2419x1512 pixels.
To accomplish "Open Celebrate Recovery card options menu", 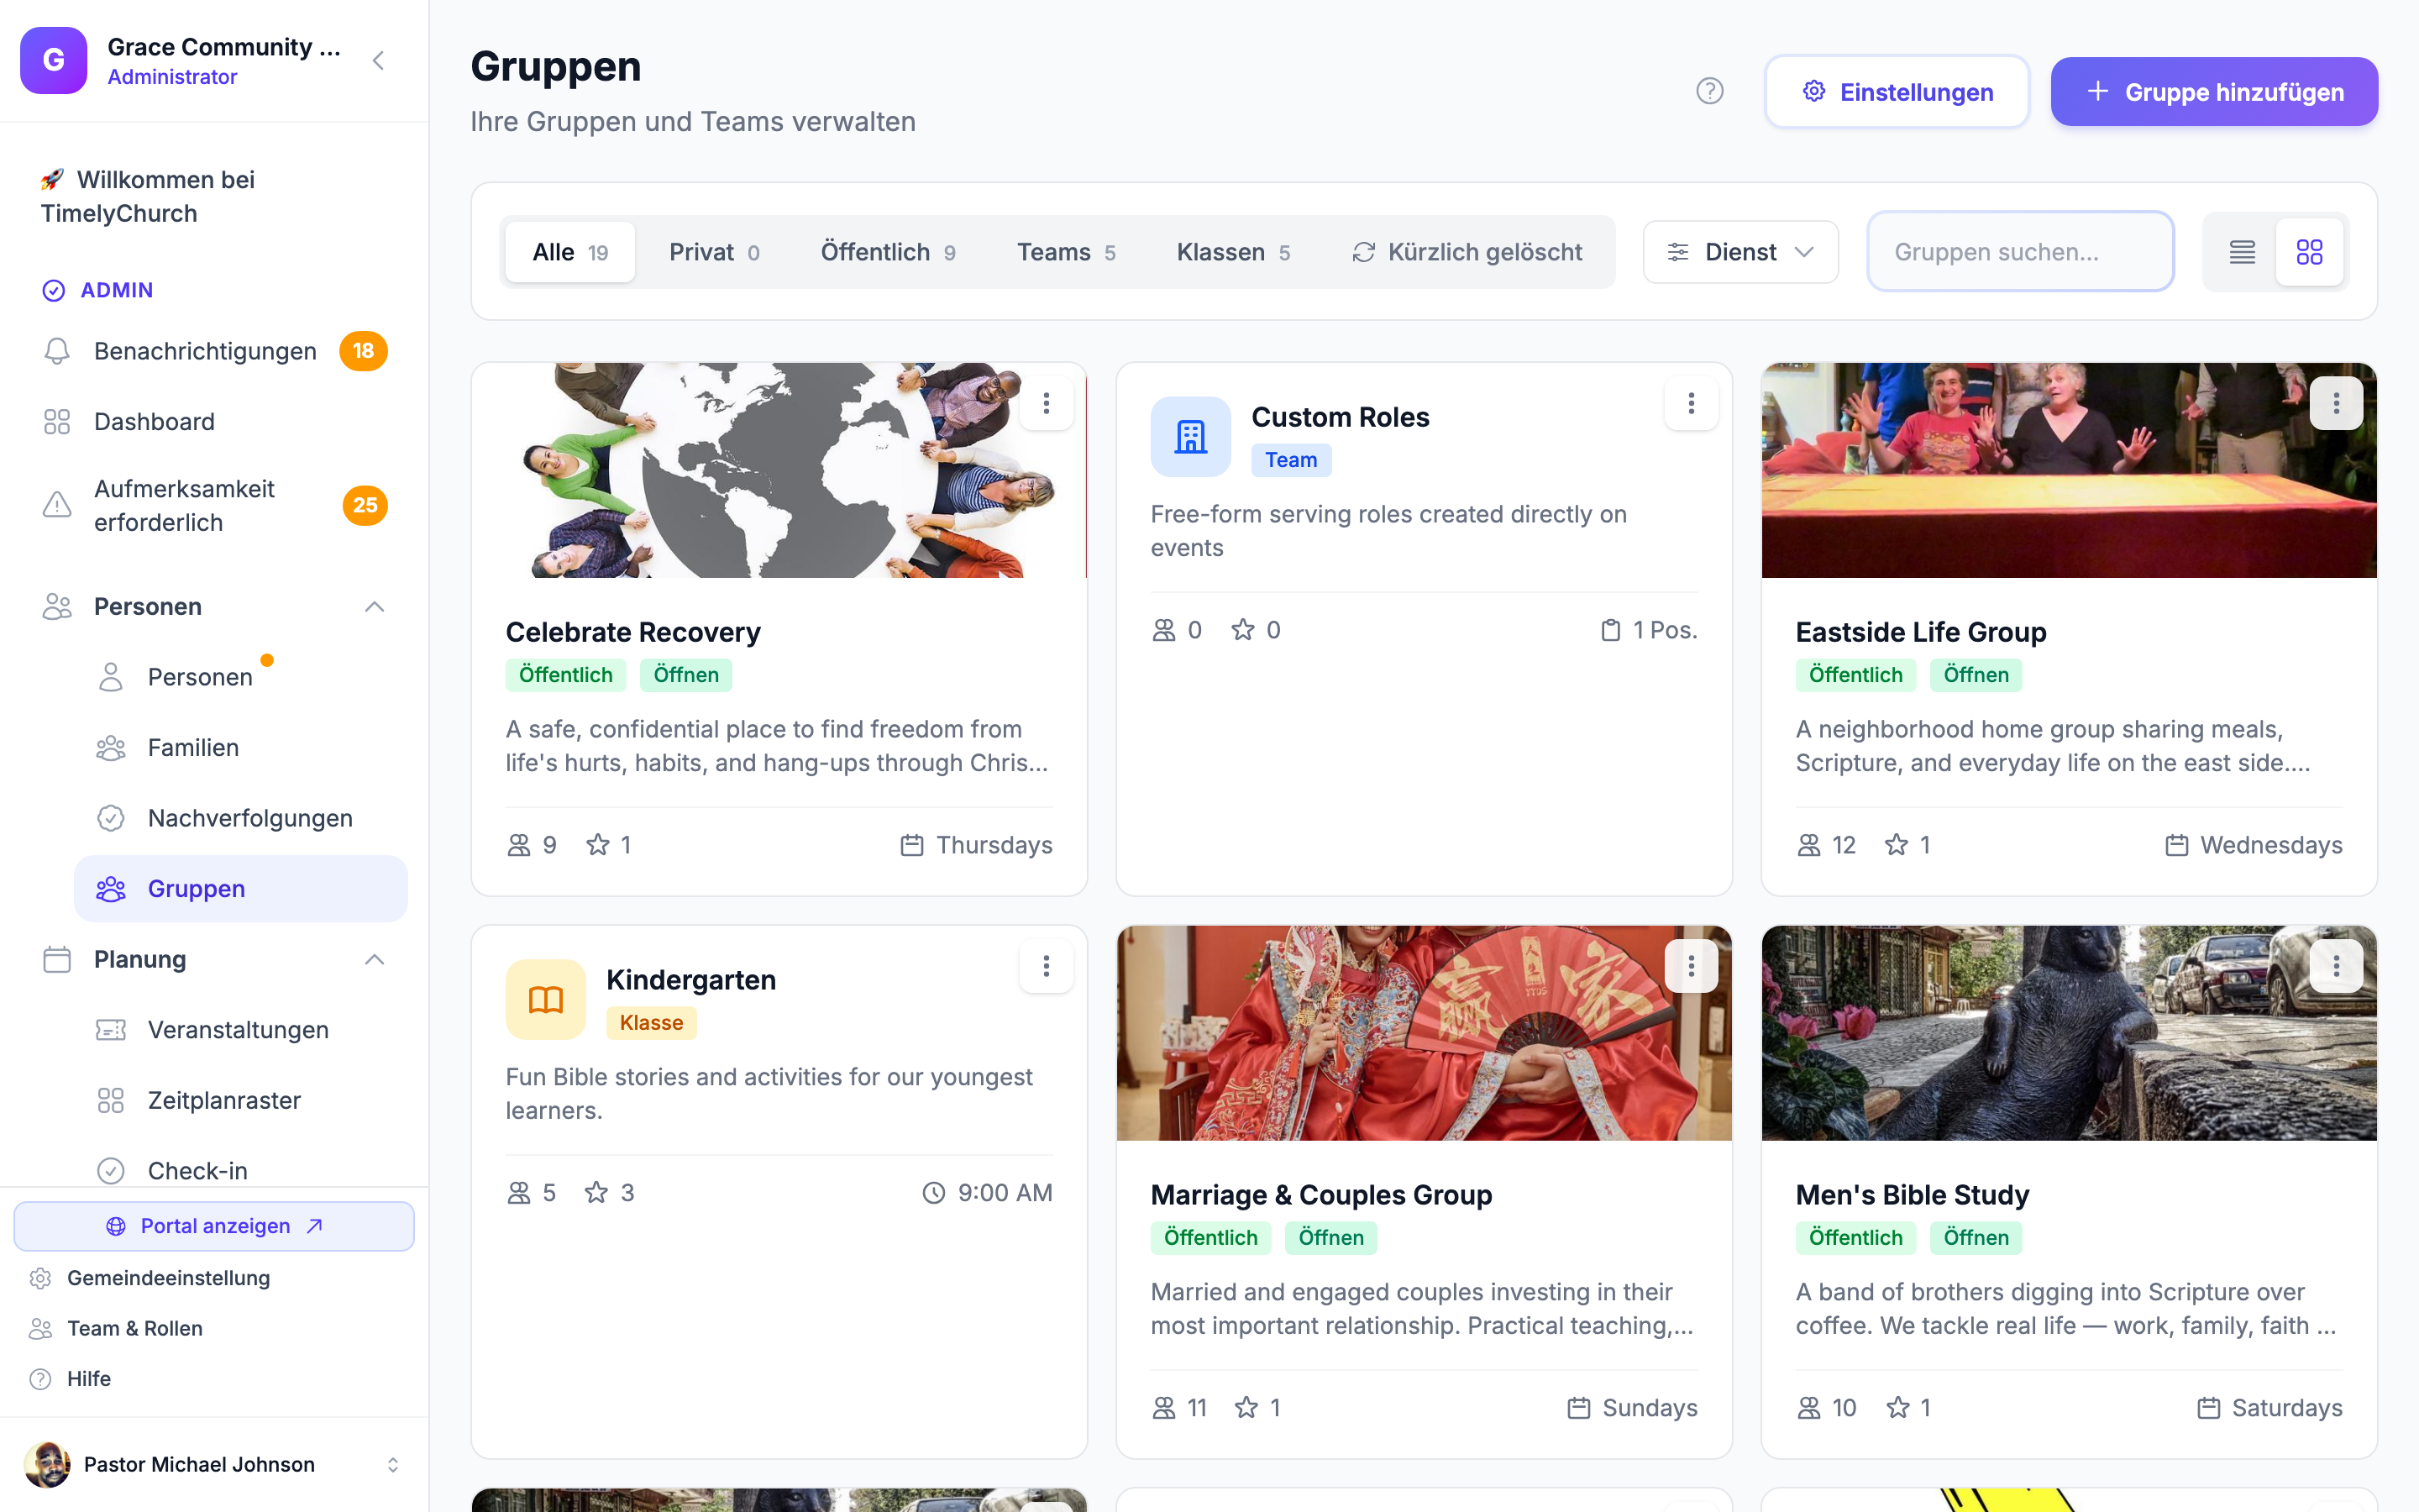I will pos(1046,403).
